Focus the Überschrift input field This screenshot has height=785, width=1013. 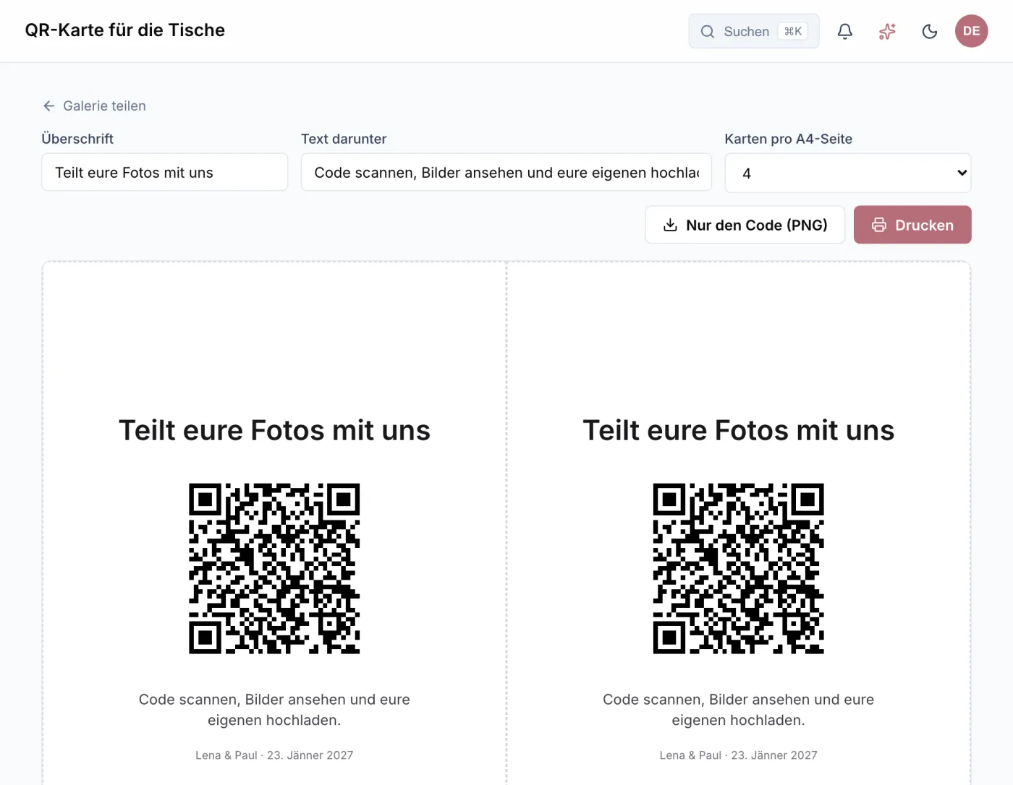165,172
